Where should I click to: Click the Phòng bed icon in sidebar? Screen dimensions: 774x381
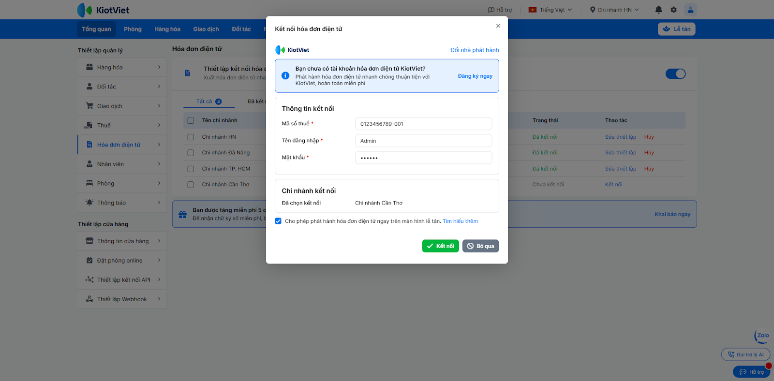point(89,183)
